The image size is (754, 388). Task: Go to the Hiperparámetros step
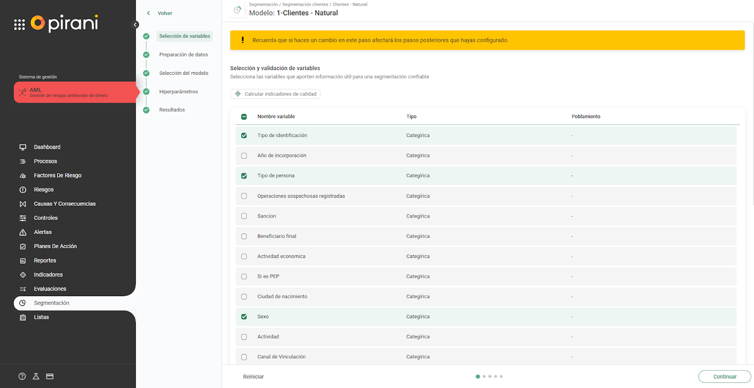coord(178,92)
